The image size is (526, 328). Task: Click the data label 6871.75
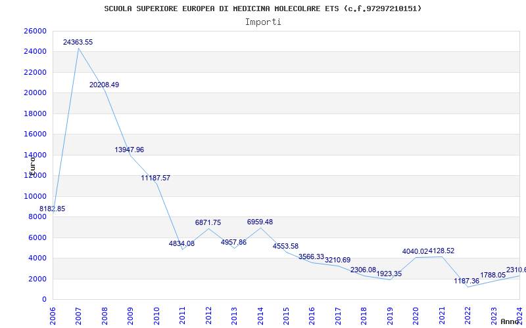[208, 222]
